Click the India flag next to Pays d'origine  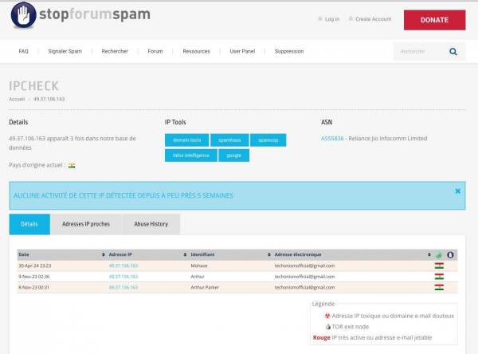[x=72, y=165]
